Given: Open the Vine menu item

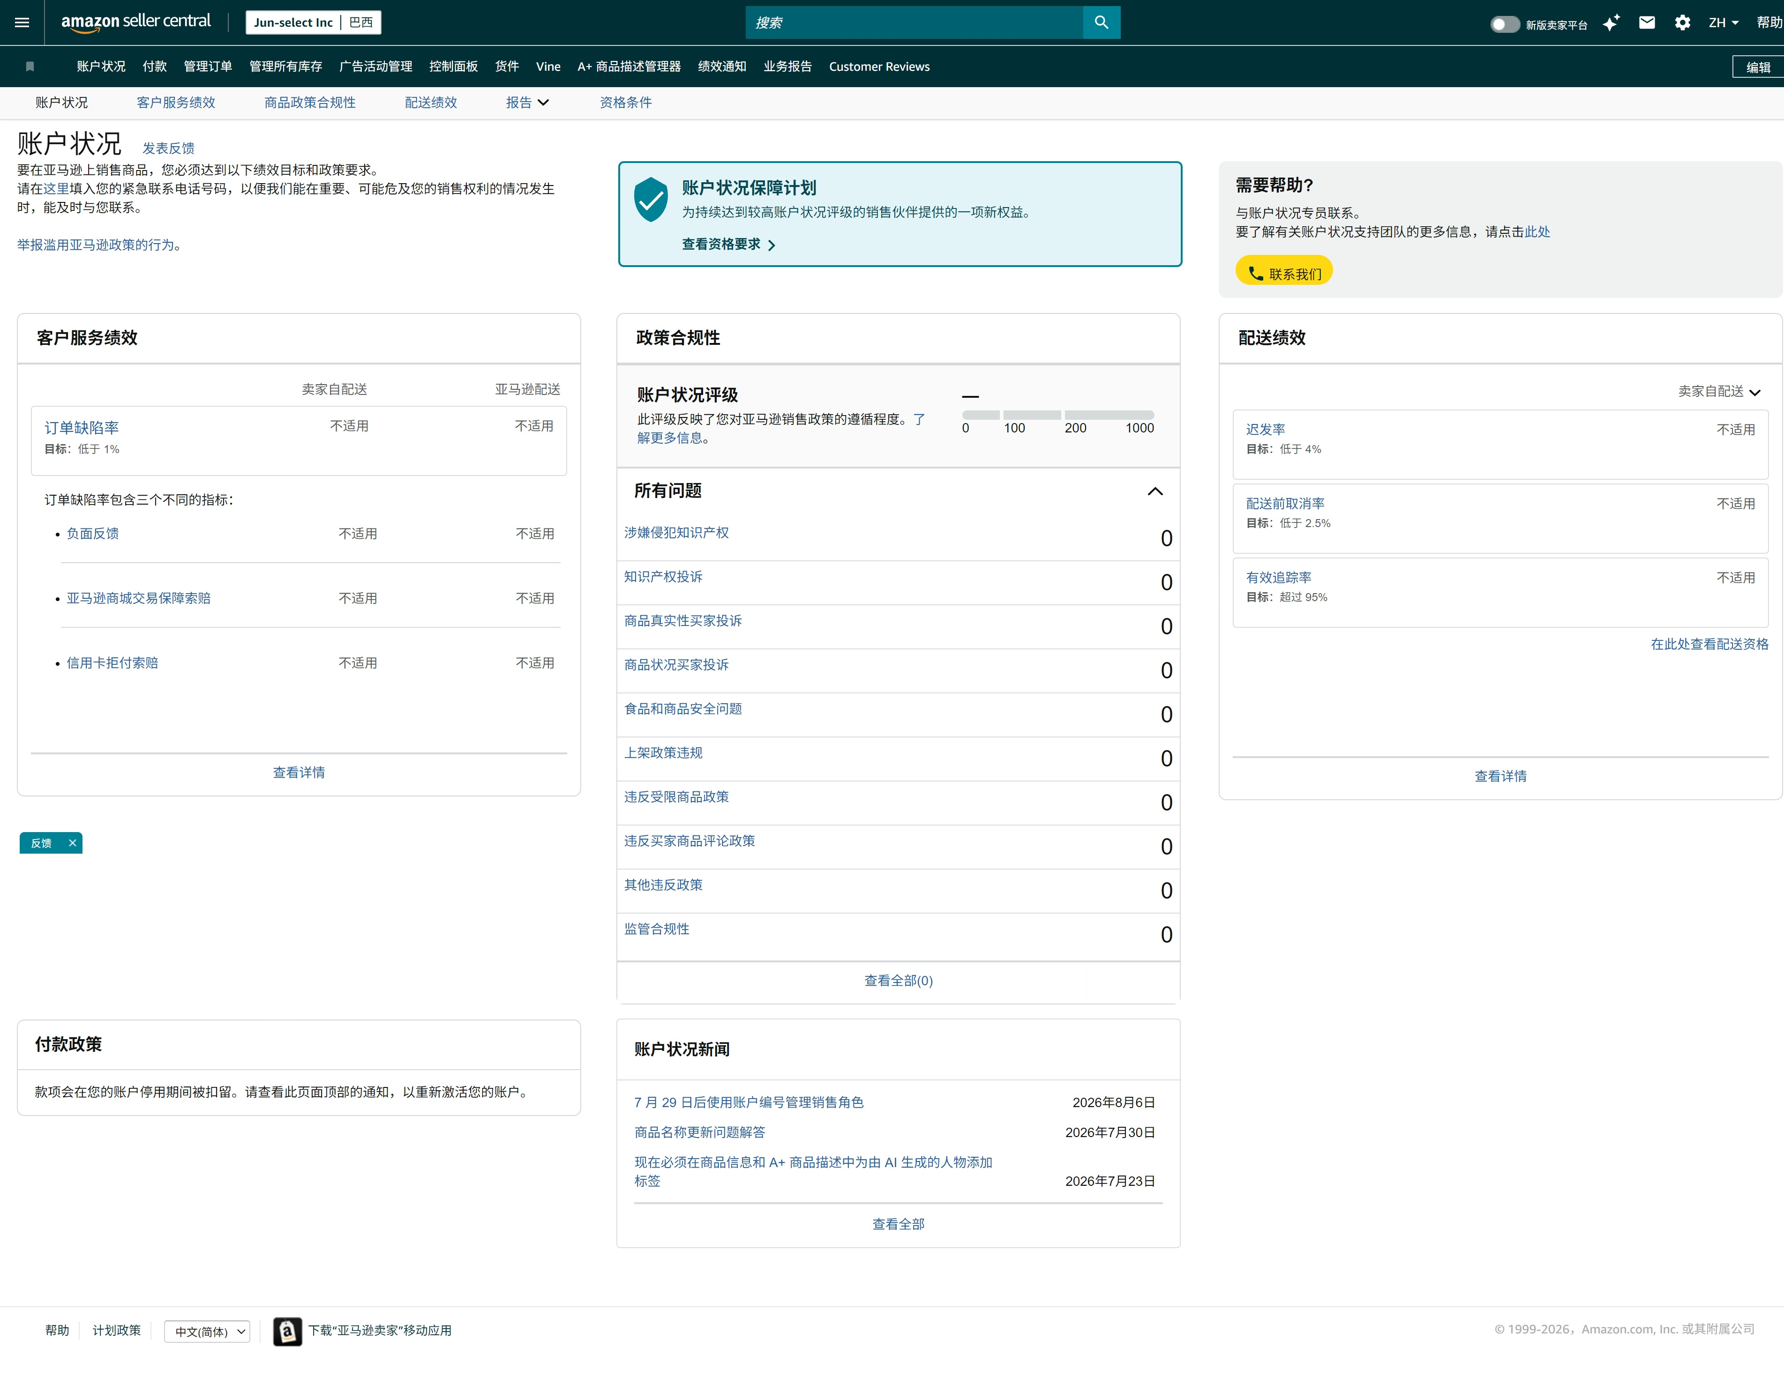Looking at the screenshot, I should (x=548, y=66).
